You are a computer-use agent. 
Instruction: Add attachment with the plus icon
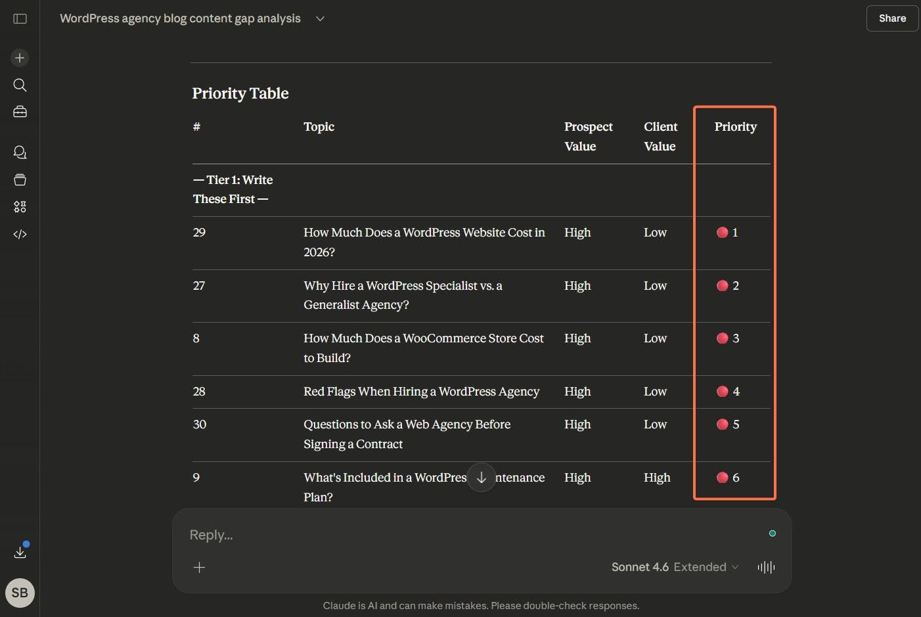click(x=199, y=567)
